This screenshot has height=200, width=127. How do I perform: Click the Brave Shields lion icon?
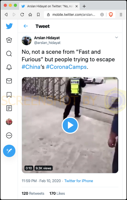tap(111, 15)
